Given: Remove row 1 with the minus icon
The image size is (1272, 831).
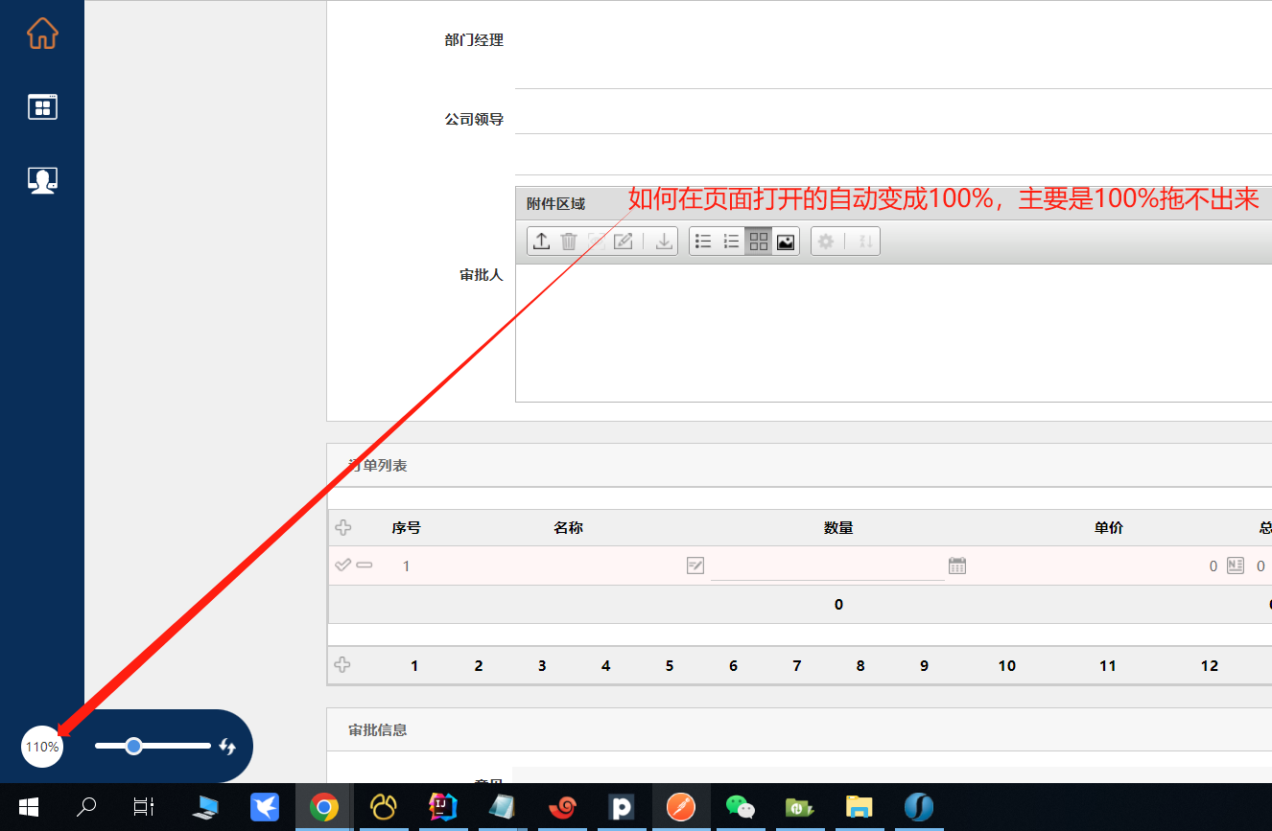Looking at the screenshot, I should [365, 566].
